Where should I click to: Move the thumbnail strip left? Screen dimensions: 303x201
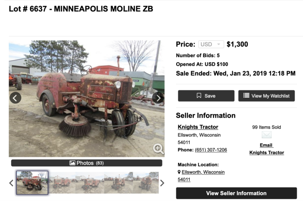(11, 183)
